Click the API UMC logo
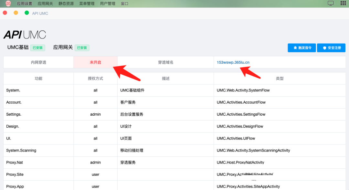Viewport: 349px width, 190px height. [25, 35]
